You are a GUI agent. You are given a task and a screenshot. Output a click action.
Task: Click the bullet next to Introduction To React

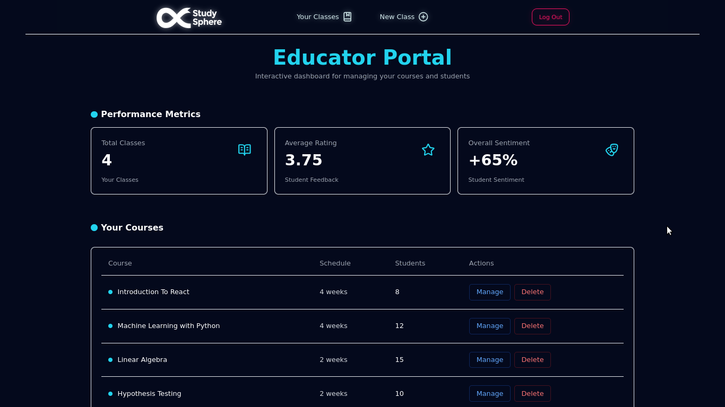110,291
